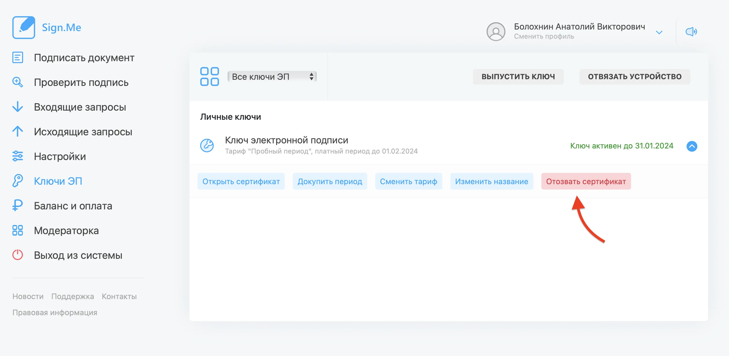Click the key icon next to Ключ электронной подписи
Screen dimensions: 729x356
[207, 146]
